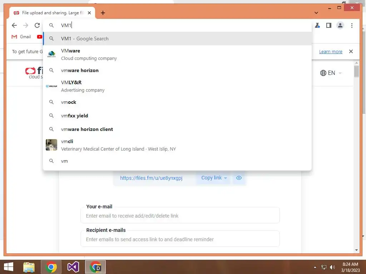Click the scrollbar down arrow
Viewport: 366px width, 274px height.
tap(356, 250)
